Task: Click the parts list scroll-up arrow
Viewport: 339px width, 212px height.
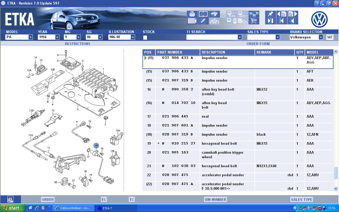Action: [336, 52]
